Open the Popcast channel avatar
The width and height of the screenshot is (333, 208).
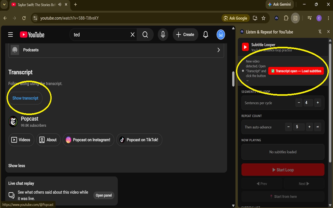[13, 121]
